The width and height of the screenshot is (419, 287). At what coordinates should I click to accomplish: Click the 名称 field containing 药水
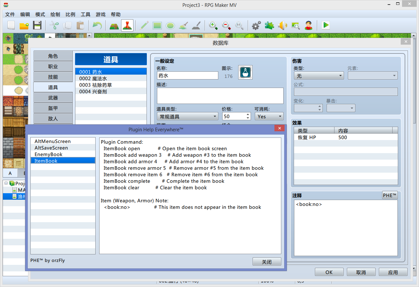tap(187, 76)
